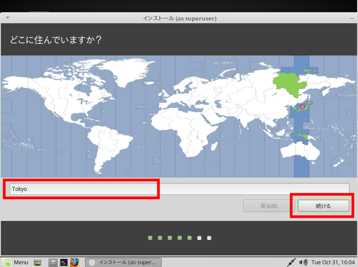Minimize the installer window
The image size is (358, 267).
click(x=351, y=18)
